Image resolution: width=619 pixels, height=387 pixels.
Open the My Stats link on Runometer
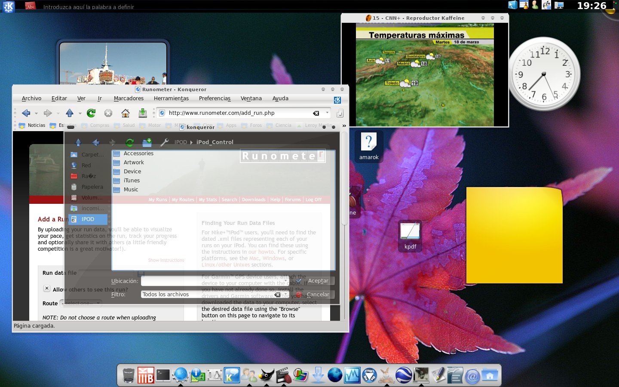click(208, 200)
